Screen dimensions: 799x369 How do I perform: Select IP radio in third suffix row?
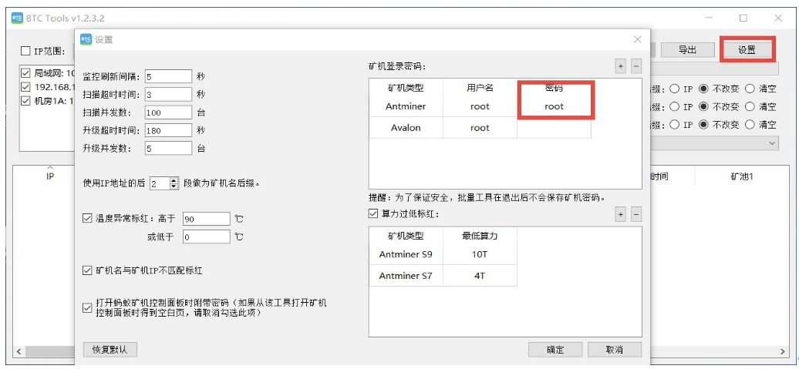pos(674,124)
